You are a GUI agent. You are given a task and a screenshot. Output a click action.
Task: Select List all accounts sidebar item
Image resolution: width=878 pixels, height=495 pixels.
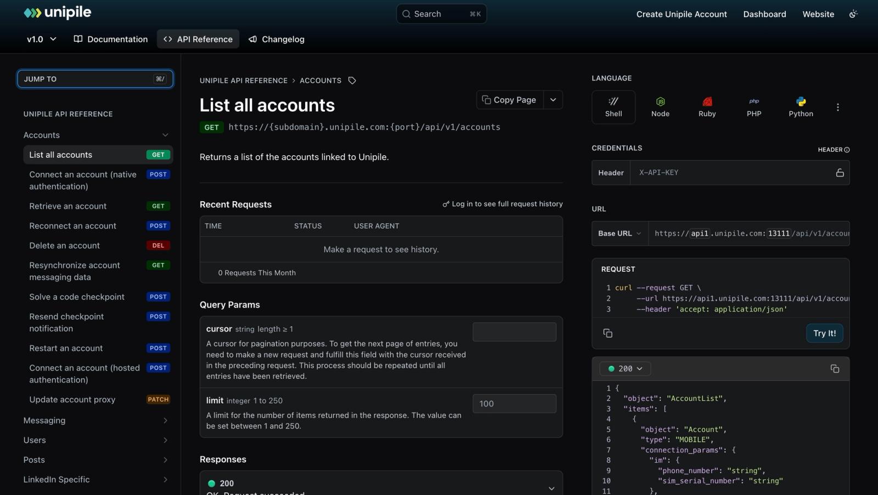(98, 155)
